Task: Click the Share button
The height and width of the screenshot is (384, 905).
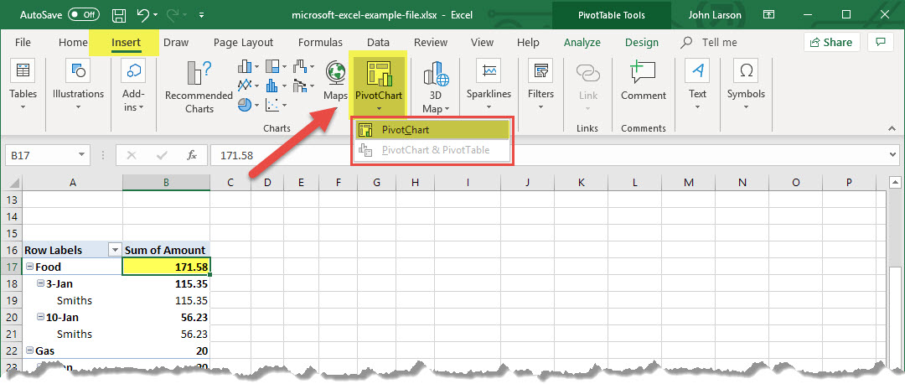Action: (x=831, y=43)
